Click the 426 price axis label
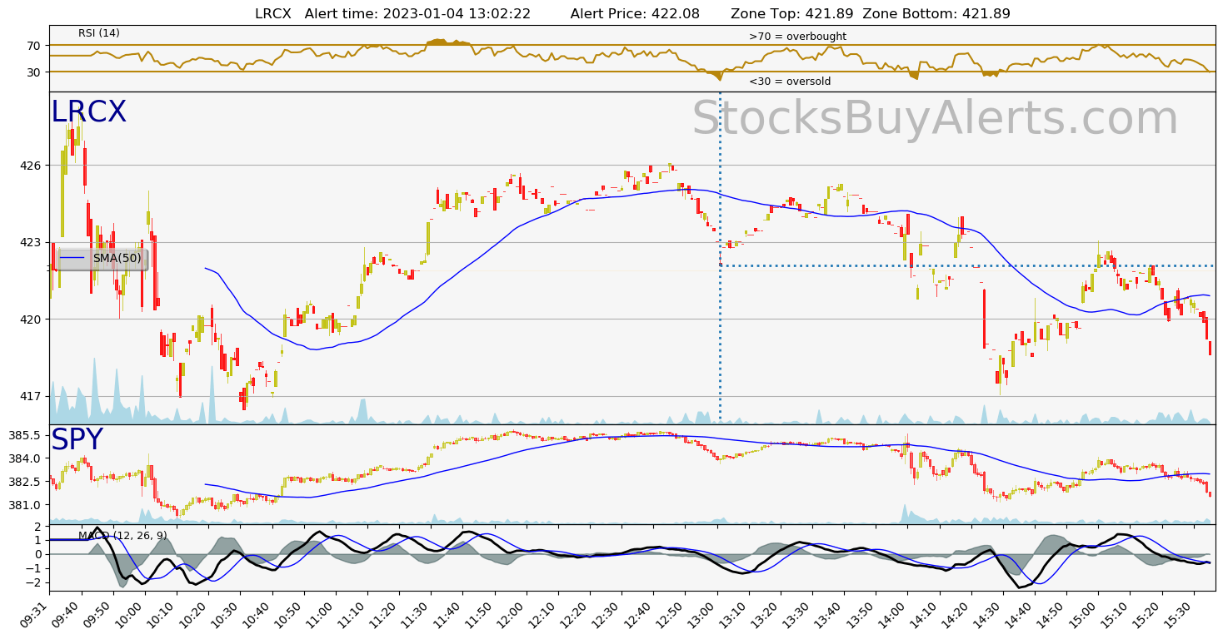 point(31,166)
